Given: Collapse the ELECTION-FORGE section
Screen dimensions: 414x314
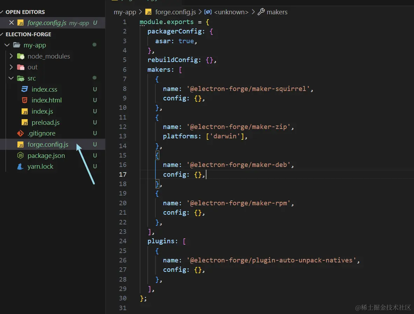Looking at the screenshot, I should coord(2,34).
